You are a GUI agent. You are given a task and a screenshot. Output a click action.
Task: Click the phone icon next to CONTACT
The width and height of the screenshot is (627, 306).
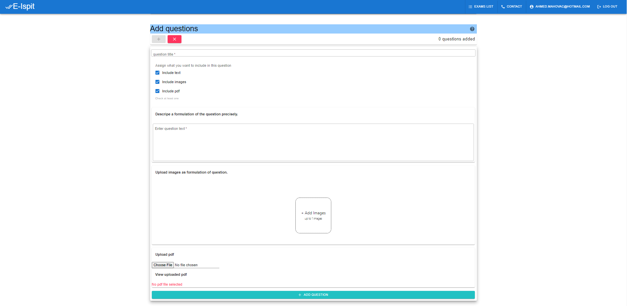(x=502, y=6)
